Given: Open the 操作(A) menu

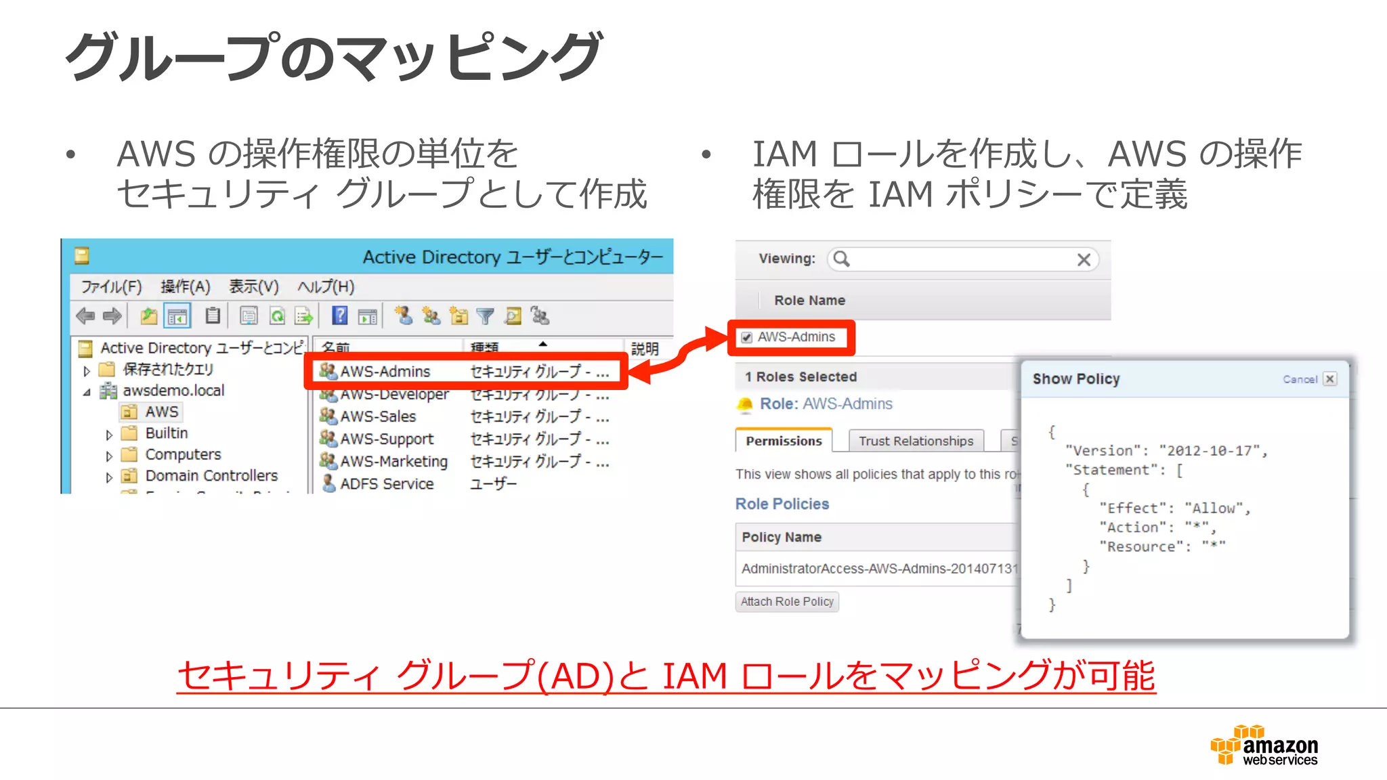Looking at the screenshot, I should (186, 286).
